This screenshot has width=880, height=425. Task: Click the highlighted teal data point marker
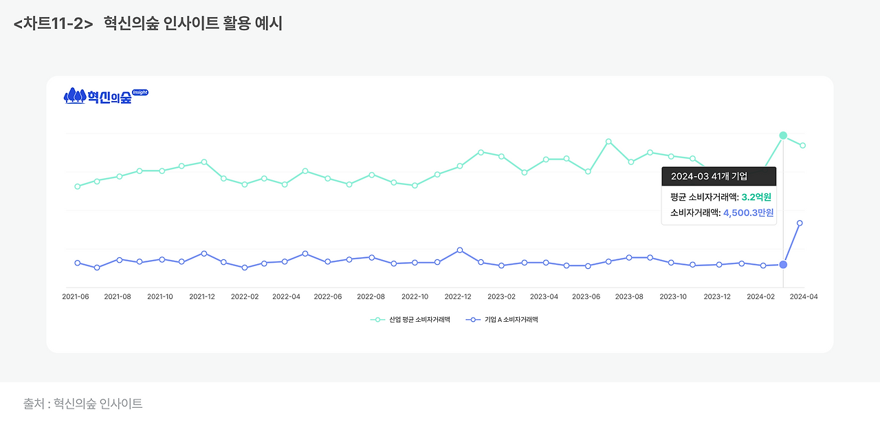[x=782, y=135]
